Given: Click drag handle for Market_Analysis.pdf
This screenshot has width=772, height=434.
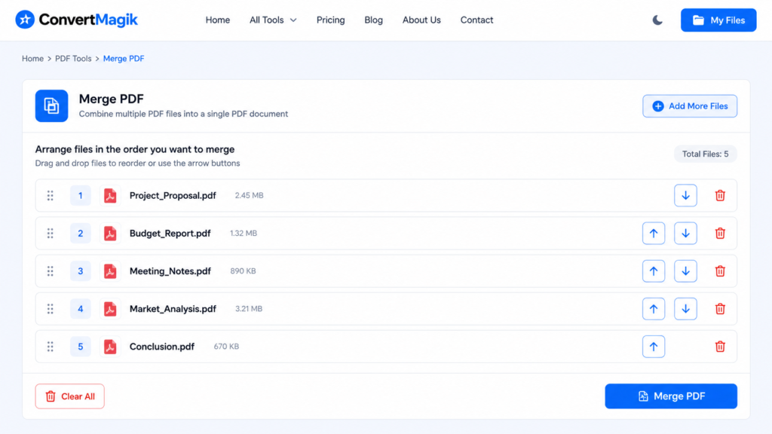Looking at the screenshot, I should pos(51,309).
